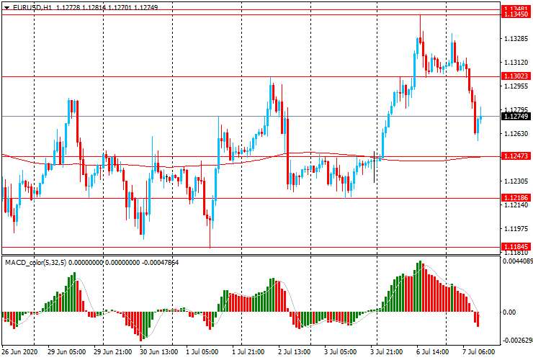Open the chart menu triangle beside EURUSD,H1
The width and height of the screenshot is (533, 360).
[x=6, y=7]
